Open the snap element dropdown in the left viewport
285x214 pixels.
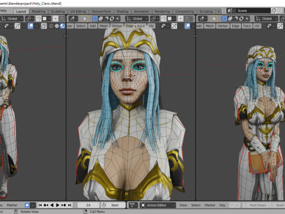(x=46, y=18)
